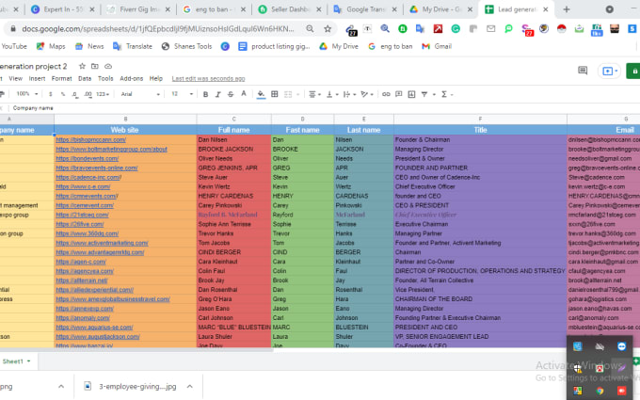Open the bishopmccann.com link
This screenshot has height=400, width=640.
(x=90, y=139)
